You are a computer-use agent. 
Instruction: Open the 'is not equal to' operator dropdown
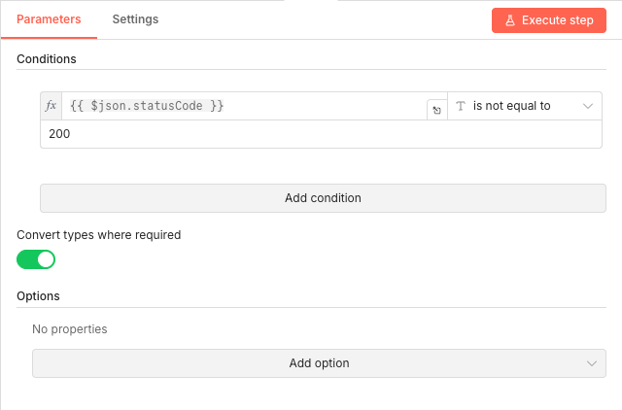click(x=525, y=106)
